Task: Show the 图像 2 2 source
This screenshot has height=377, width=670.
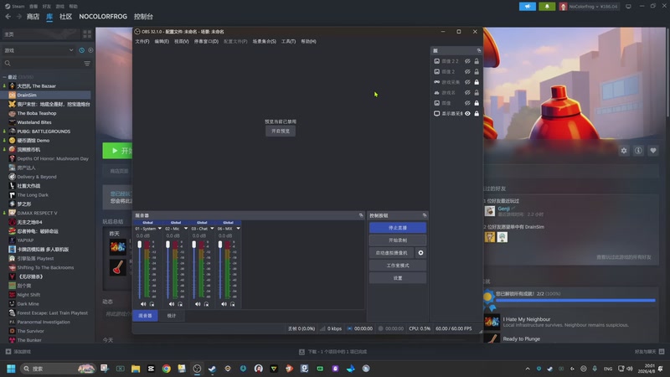Action: pyautogui.click(x=467, y=61)
